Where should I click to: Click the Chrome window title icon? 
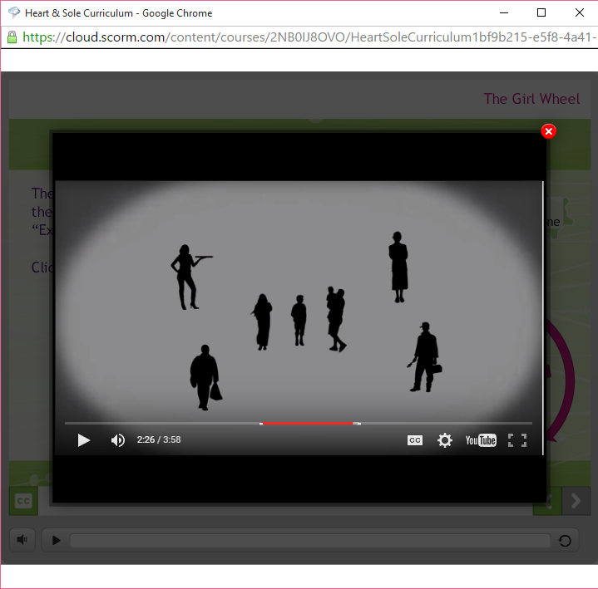pos(14,12)
